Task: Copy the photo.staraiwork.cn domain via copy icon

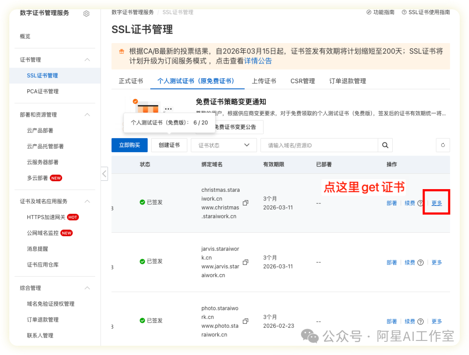Action: coord(246,321)
